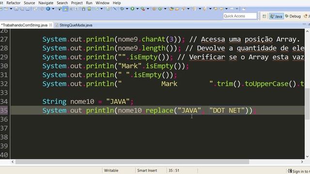Click the Run Last Tool icon
This screenshot has width=310, height=174.
point(143,9)
